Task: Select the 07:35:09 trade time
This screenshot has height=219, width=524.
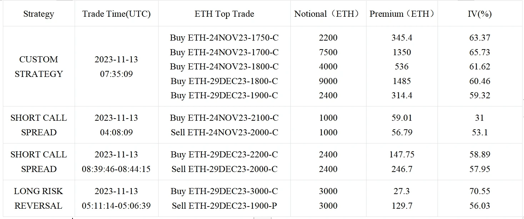Action: pos(116,74)
